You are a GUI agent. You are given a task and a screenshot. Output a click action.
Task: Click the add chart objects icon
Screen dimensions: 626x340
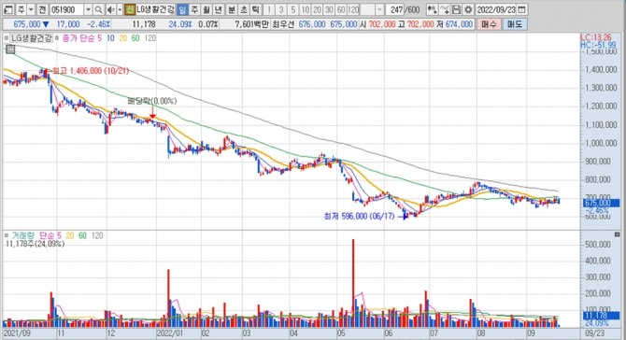click(x=432, y=9)
